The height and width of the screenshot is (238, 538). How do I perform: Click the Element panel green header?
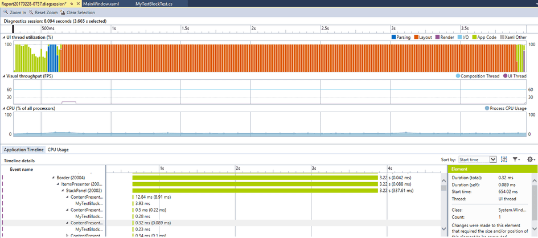pyautogui.click(x=492, y=169)
